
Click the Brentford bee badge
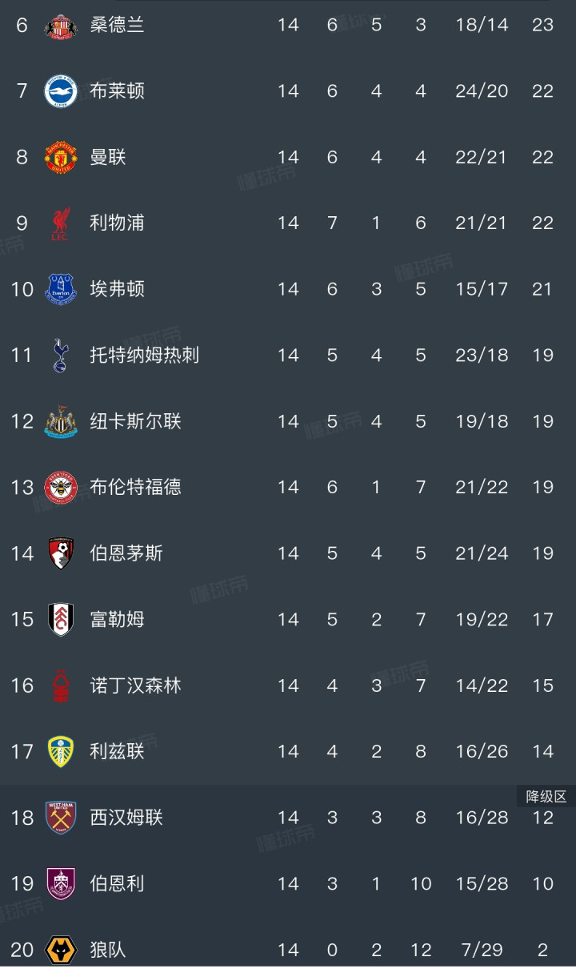[61, 487]
